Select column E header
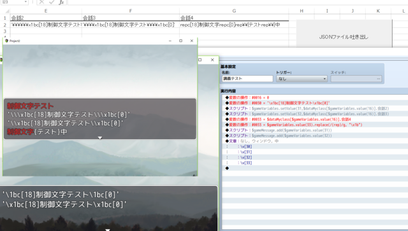Image resolution: width=408 pixels, height=231 pixels. [46, 11]
